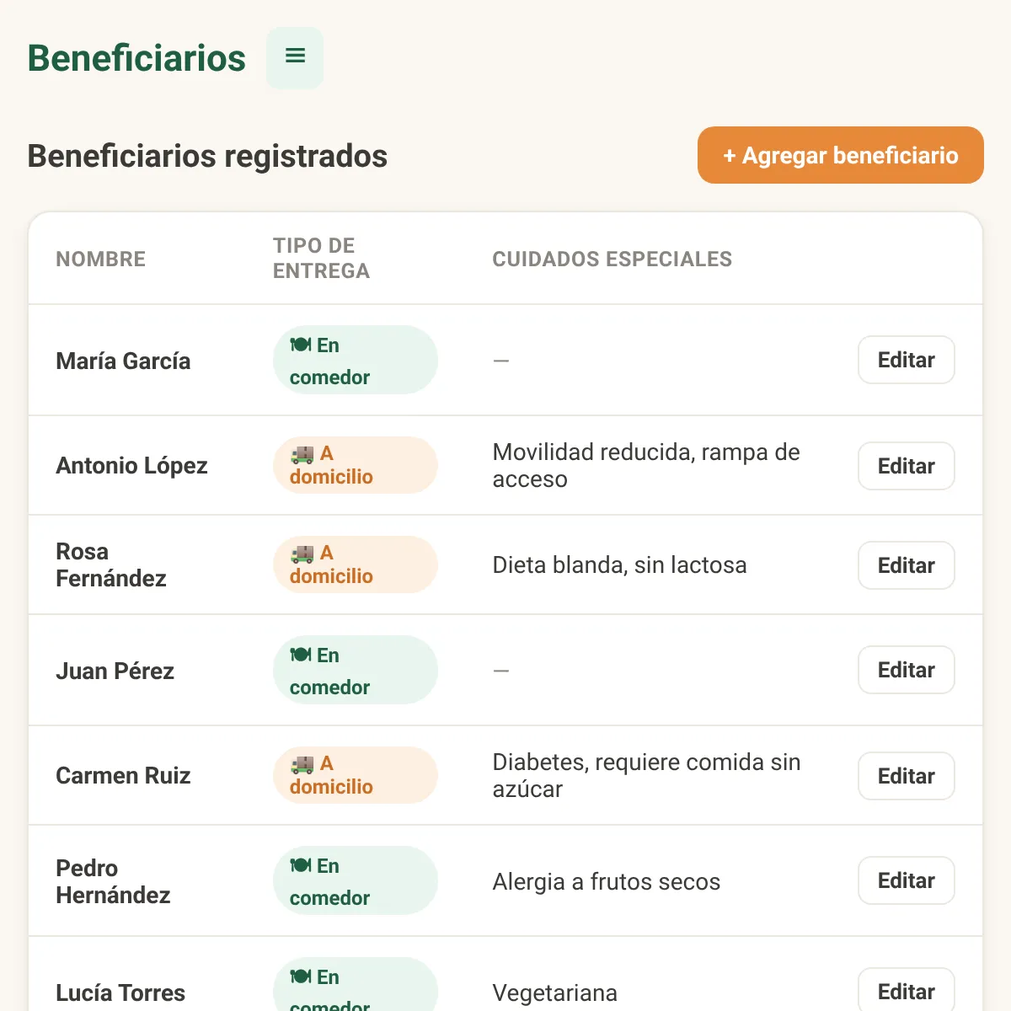Click Pedro Hernández's En comedor plate badge
Viewport: 1011px width, 1011px height.
(355, 880)
